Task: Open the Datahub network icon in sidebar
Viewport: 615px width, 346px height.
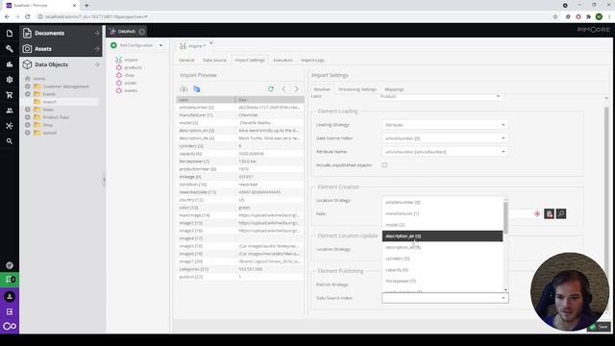Action: (10, 126)
